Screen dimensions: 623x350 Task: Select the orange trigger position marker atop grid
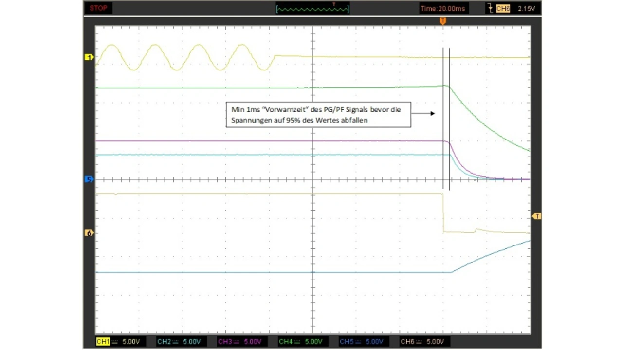[x=443, y=21]
